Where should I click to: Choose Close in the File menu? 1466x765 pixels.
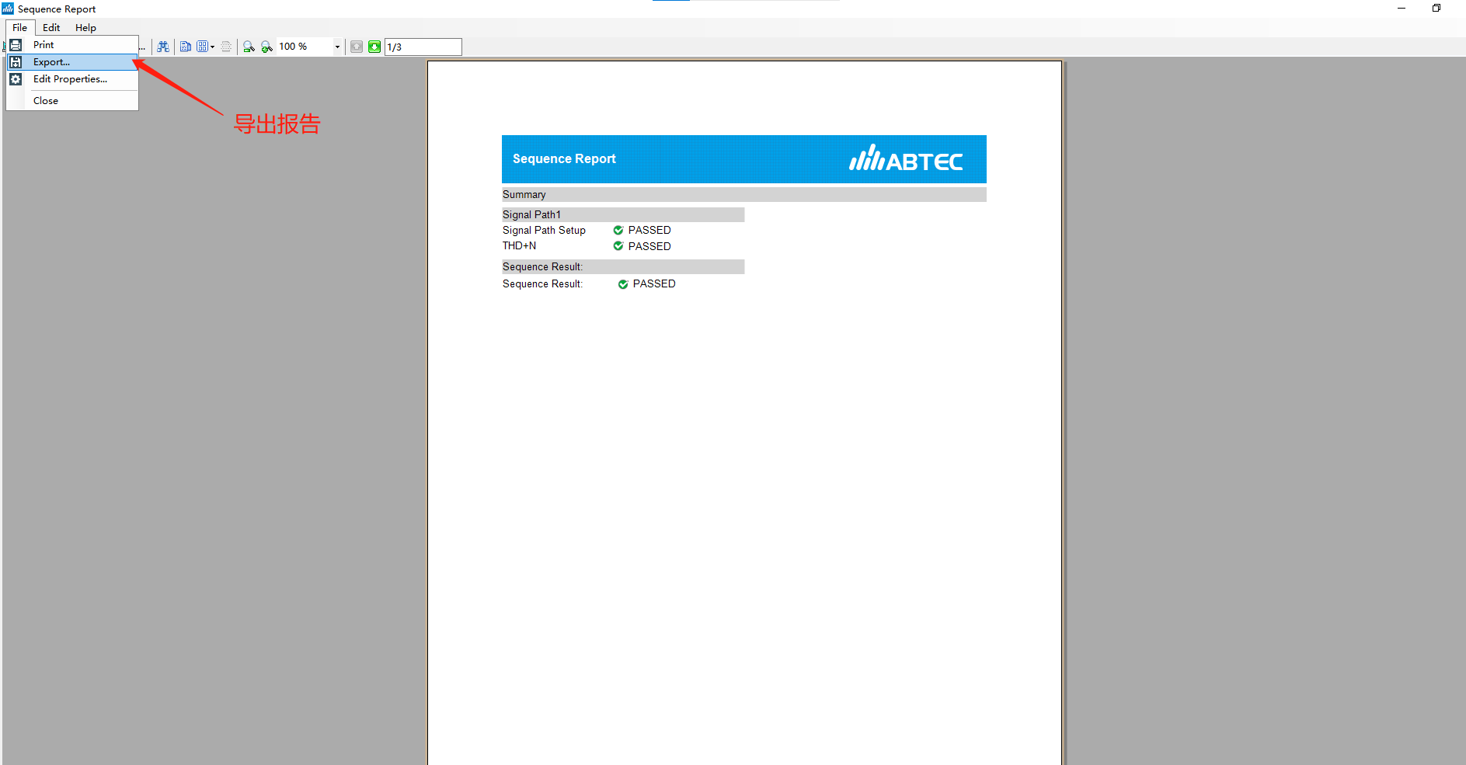coord(72,101)
